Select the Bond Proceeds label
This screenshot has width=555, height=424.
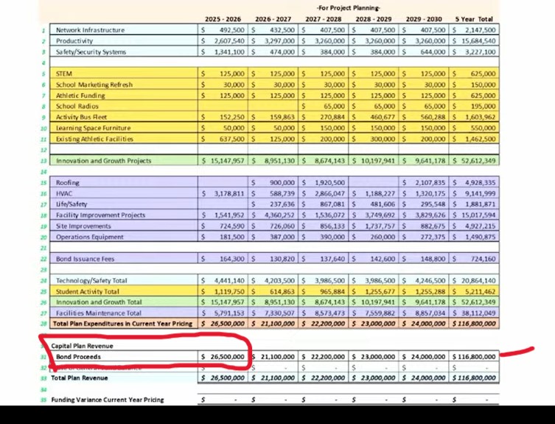(78, 357)
